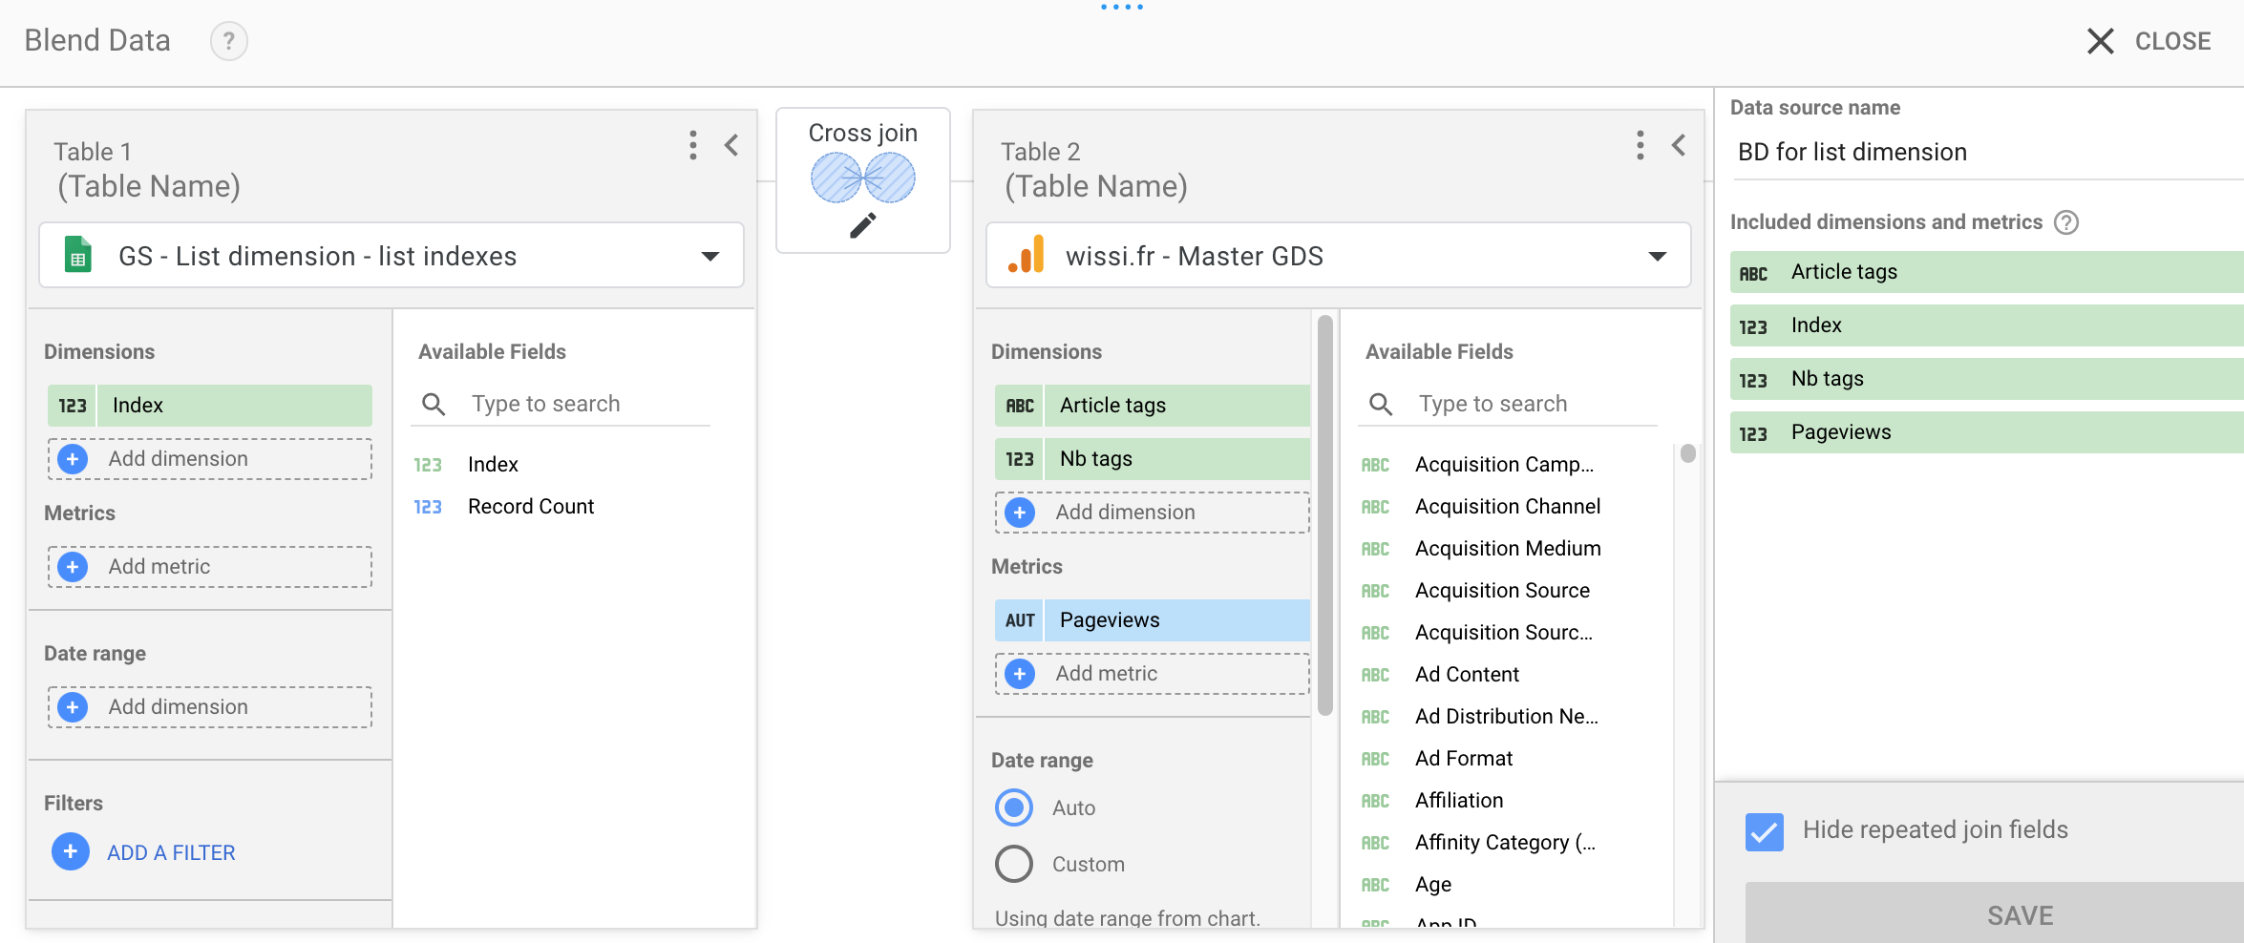The image size is (2244, 943).
Task: Open wissi.fr - Master GDS source dropdown
Action: point(1339,256)
